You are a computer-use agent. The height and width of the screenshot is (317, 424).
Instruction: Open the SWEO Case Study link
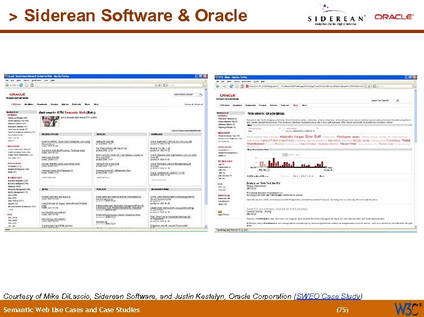click(x=328, y=296)
